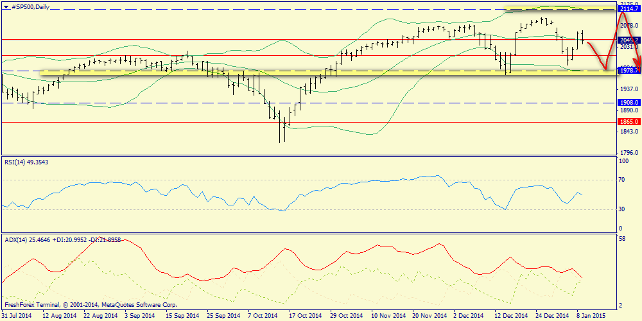The height and width of the screenshot is (321, 642).
Task: Click the #SP500,Daily chart title
Action: click(30, 6)
